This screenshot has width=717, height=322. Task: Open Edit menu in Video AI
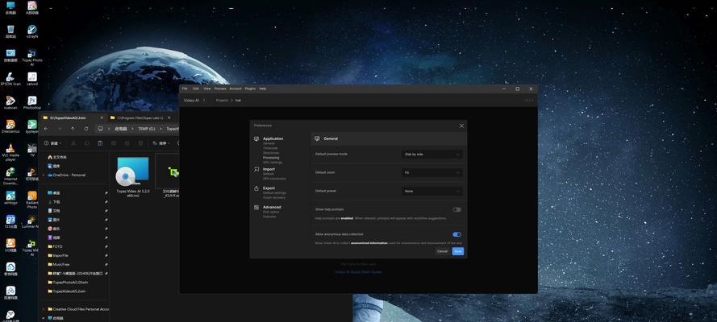point(196,89)
